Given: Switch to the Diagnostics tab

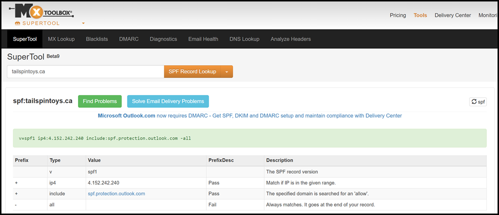Looking at the screenshot, I should 163,39.
